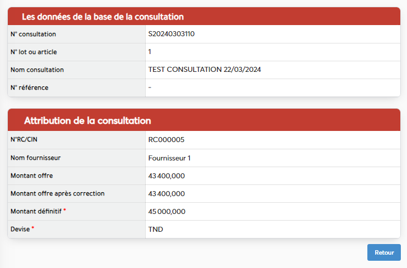The width and height of the screenshot is (407, 268).
Task: Click the 'Les données de la base' header
Action: (x=103, y=17)
